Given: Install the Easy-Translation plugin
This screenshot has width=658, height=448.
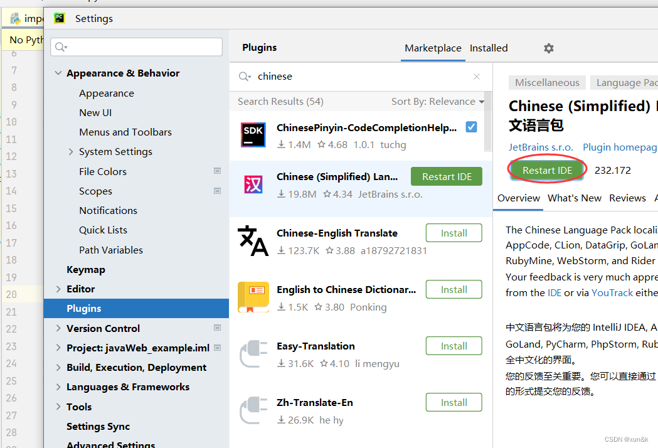Looking at the screenshot, I should [454, 346].
